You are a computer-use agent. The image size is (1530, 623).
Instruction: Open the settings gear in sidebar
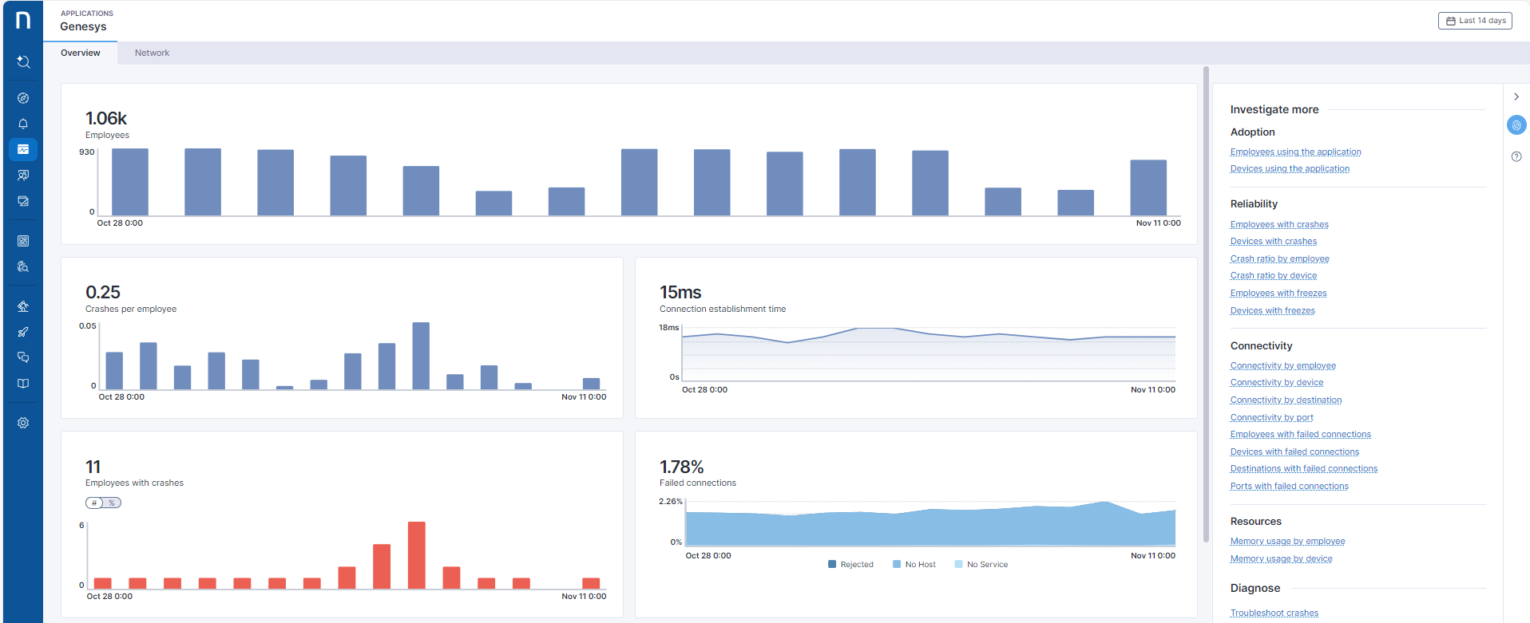coord(23,423)
